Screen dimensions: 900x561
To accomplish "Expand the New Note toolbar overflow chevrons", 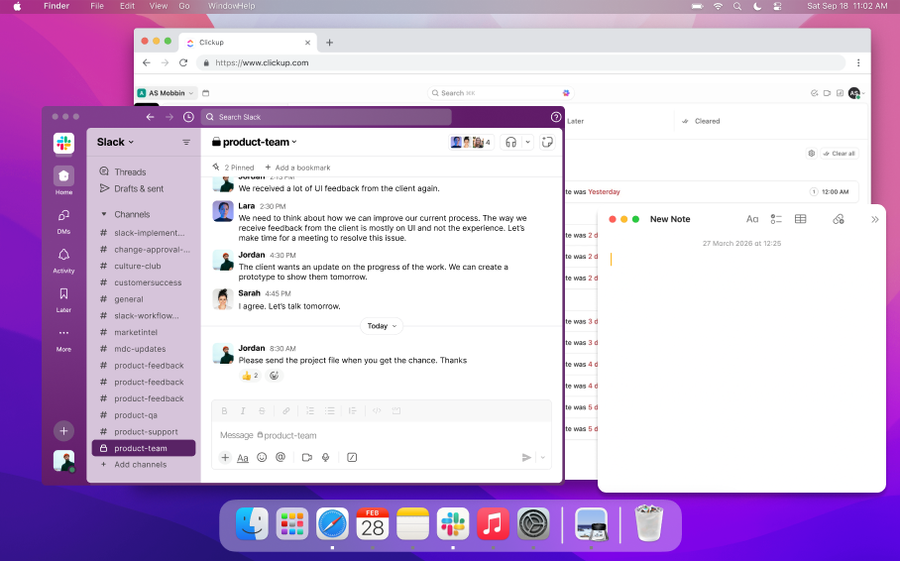I will [875, 219].
